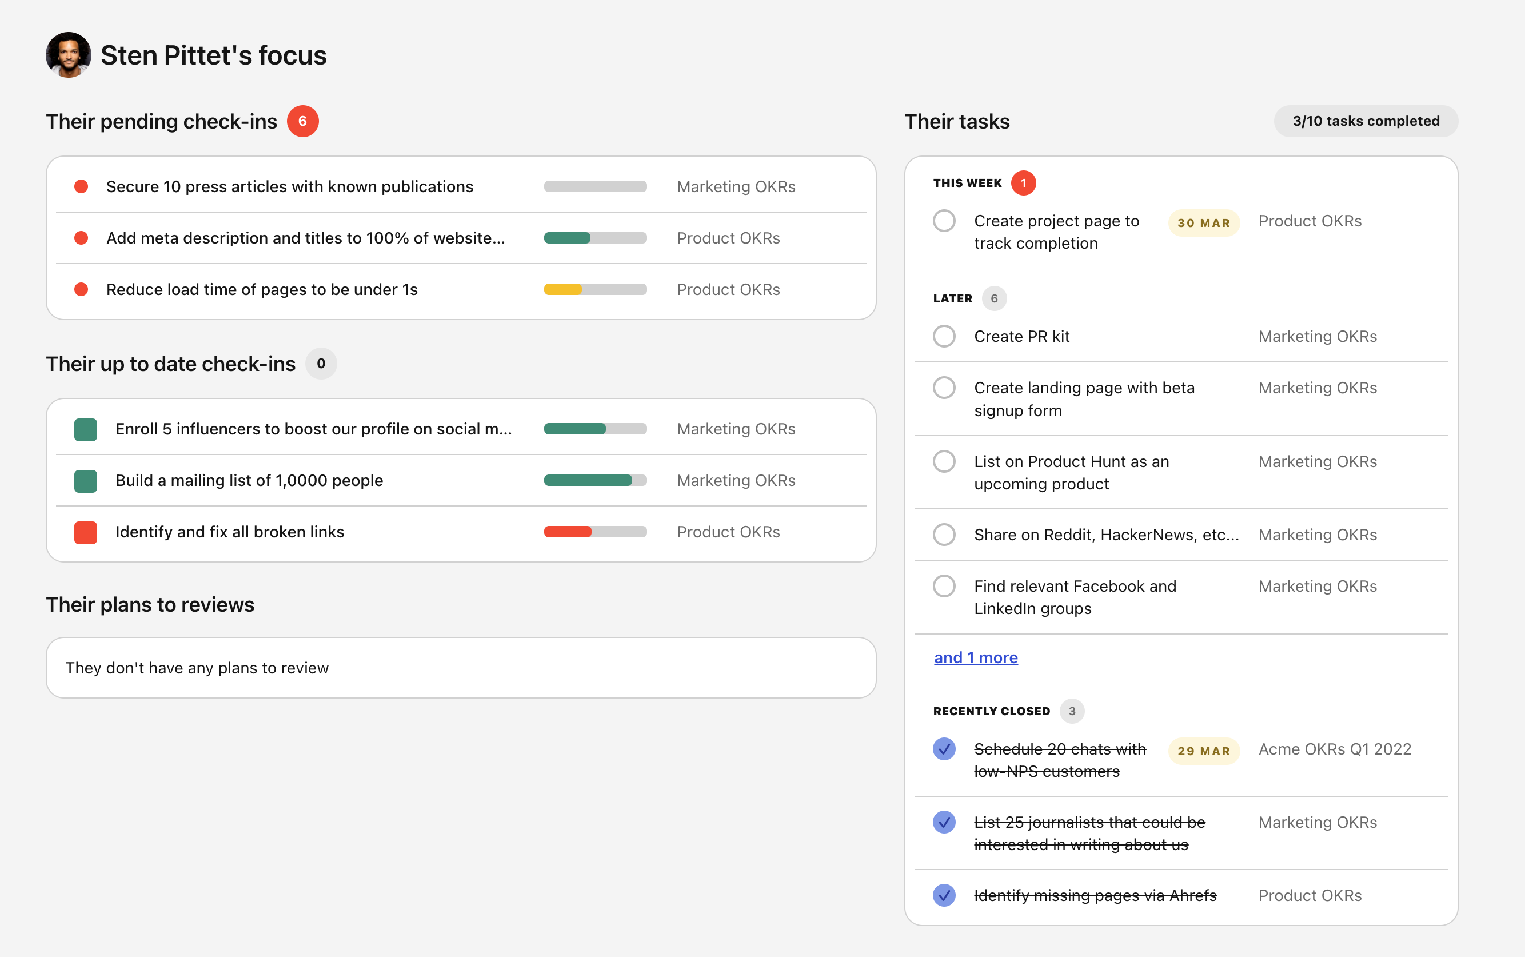Uncheck Identify missing pages via Ahrefs
The height and width of the screenshot is (957, 1525).
(944, 895)
